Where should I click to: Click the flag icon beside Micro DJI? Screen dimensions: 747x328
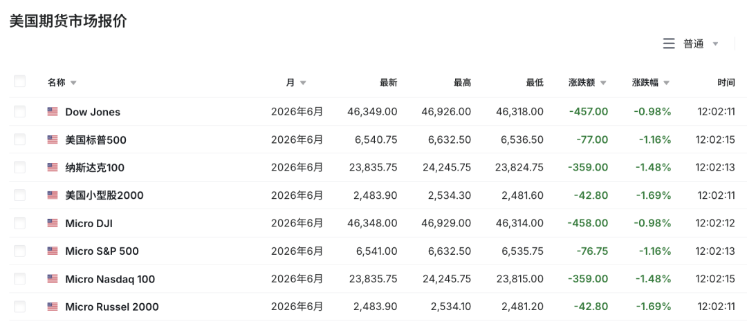pos(53,223)
